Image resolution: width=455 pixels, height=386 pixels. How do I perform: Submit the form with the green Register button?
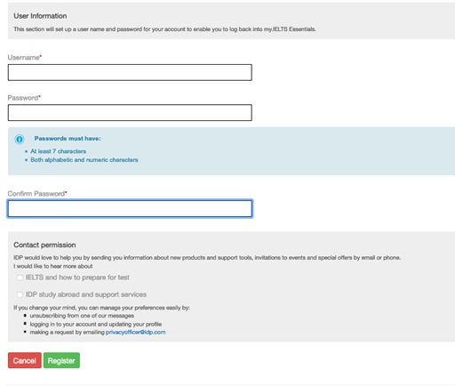tap(61, 360)
